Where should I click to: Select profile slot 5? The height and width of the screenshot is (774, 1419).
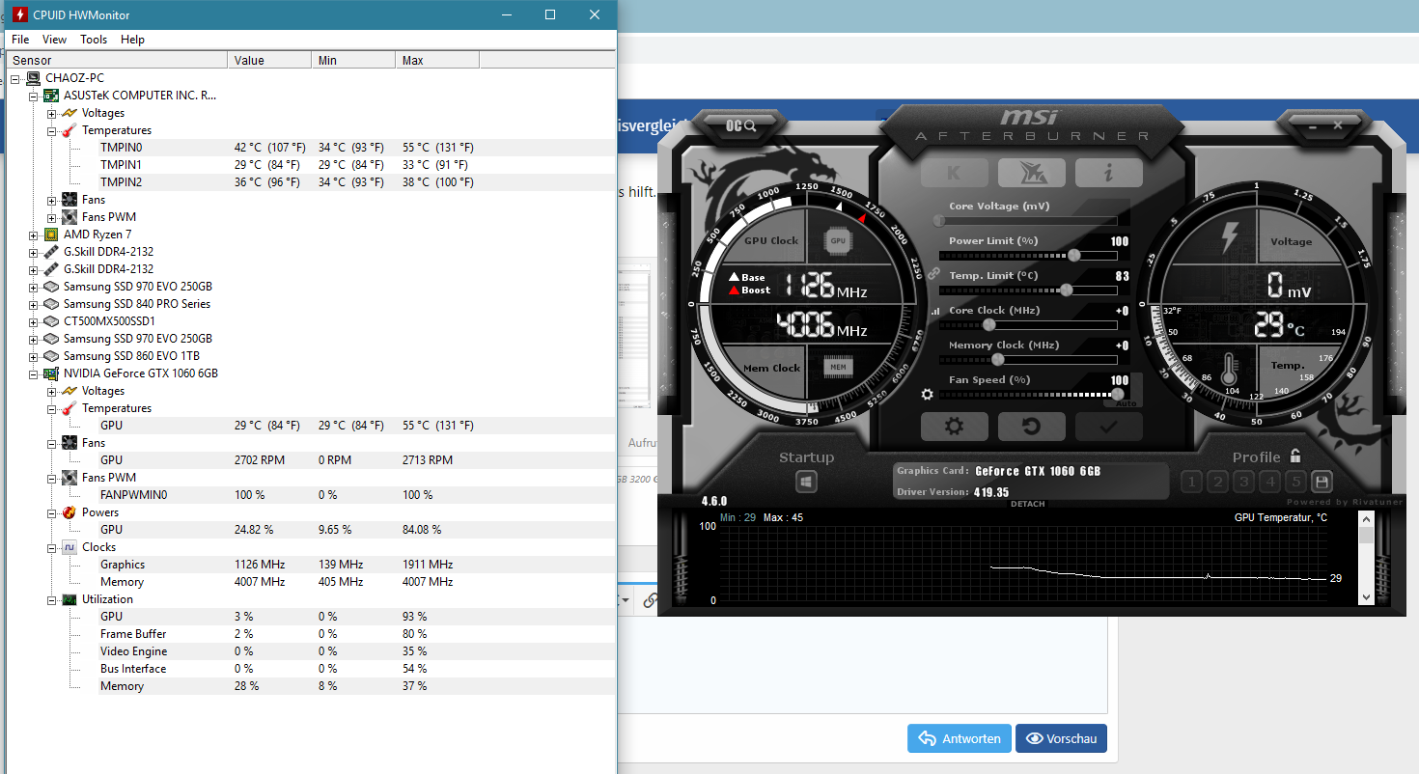1296,482
